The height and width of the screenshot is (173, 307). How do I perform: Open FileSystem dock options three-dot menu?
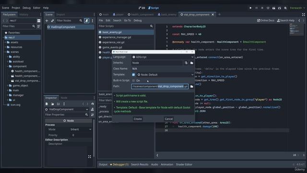pos(40,14)
